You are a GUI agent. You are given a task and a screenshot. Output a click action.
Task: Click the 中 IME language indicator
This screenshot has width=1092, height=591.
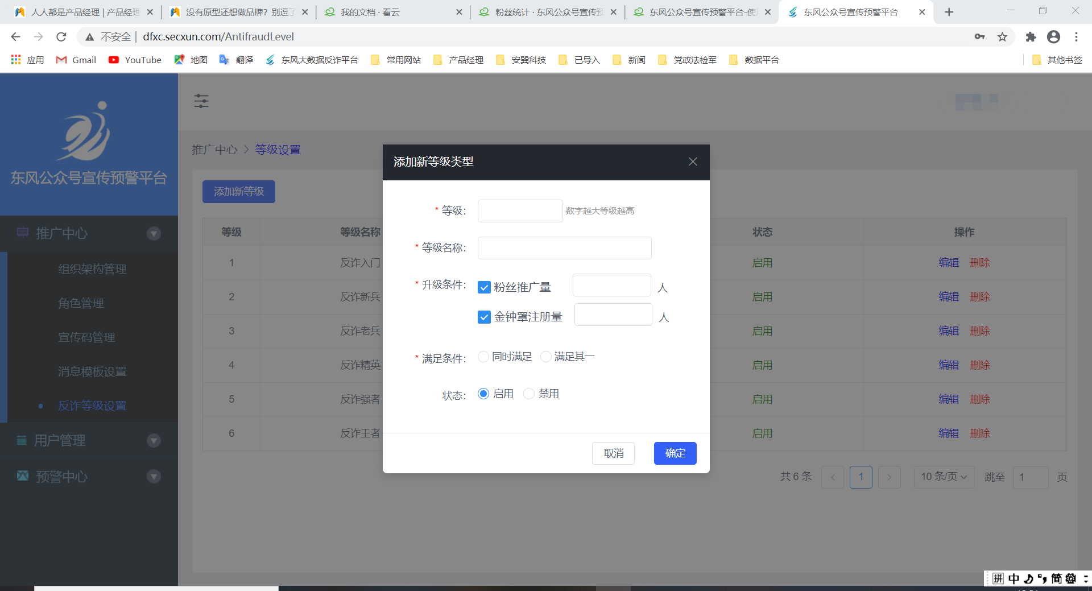[x=1014, y=578]
